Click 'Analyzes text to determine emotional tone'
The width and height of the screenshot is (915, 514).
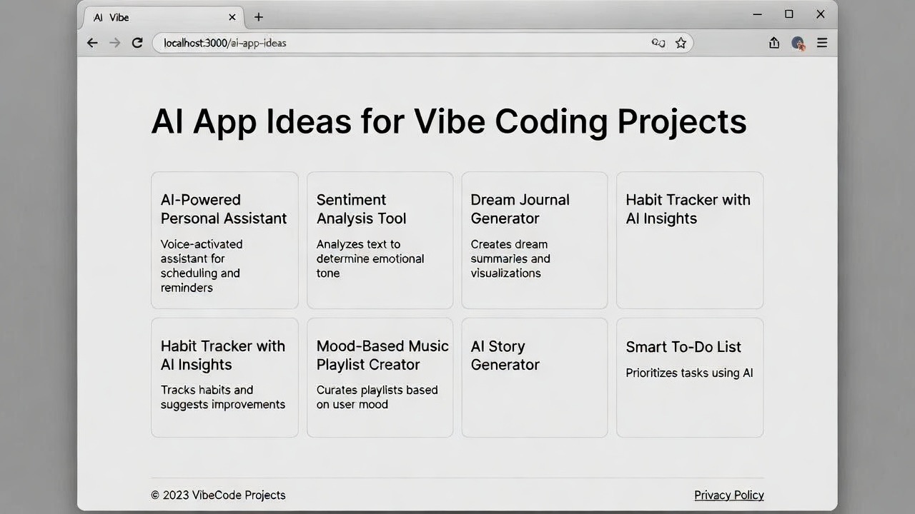click(370, 258)
